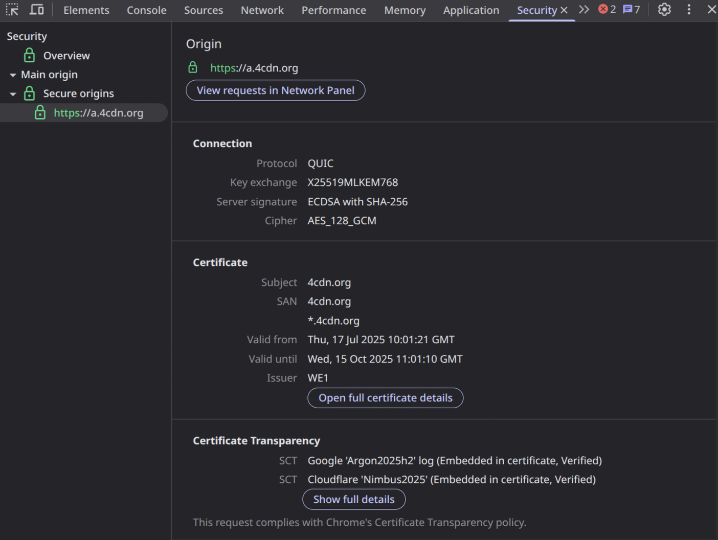Click Open full certificate details button
718x540 pixels.
[x=386, y=398]
